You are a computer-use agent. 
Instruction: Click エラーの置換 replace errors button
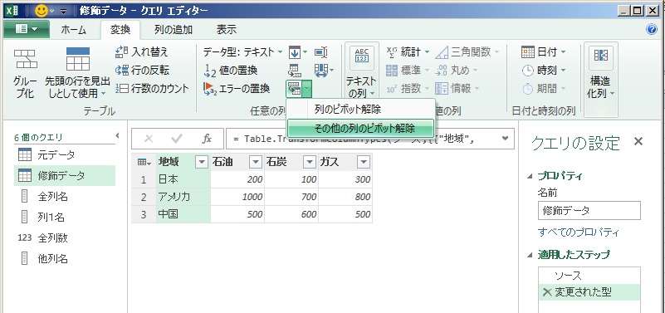click(237, 88)
